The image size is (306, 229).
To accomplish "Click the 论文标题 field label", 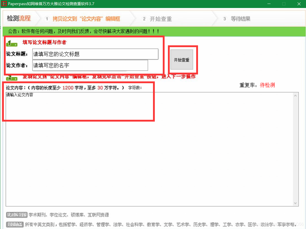I will 17,54.
